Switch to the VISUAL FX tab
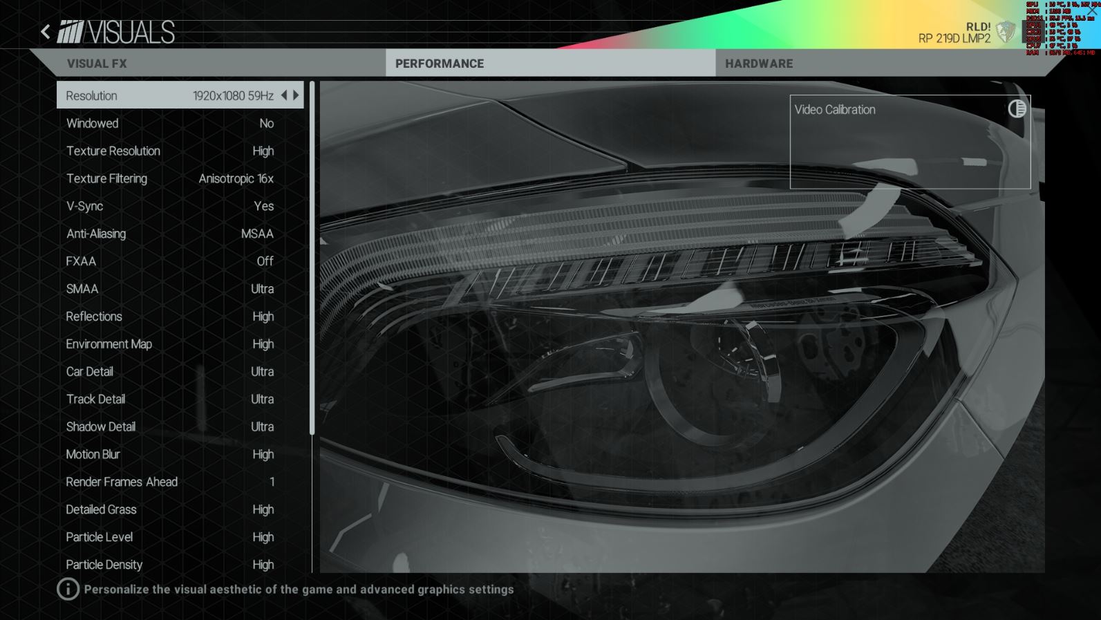This screenshot has width=1101, height=620. coord(97,64)
